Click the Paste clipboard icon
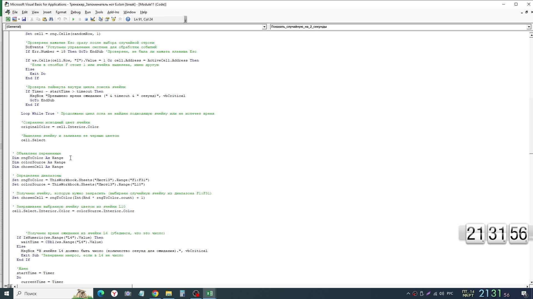Image resolution: width=533 pixels, height=299 pixels. [44, 19]
